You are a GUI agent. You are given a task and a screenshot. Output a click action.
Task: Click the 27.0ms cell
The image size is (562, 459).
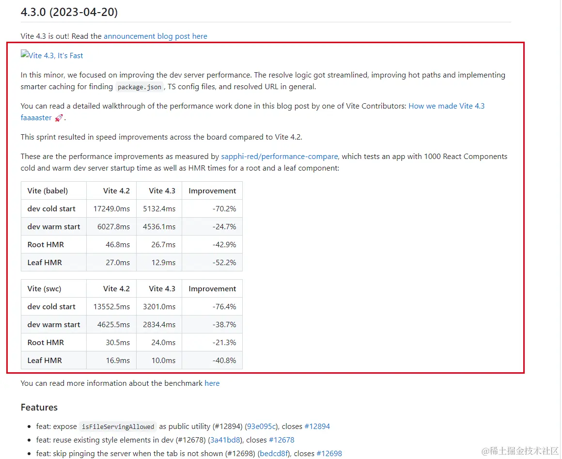pos(111,263)
